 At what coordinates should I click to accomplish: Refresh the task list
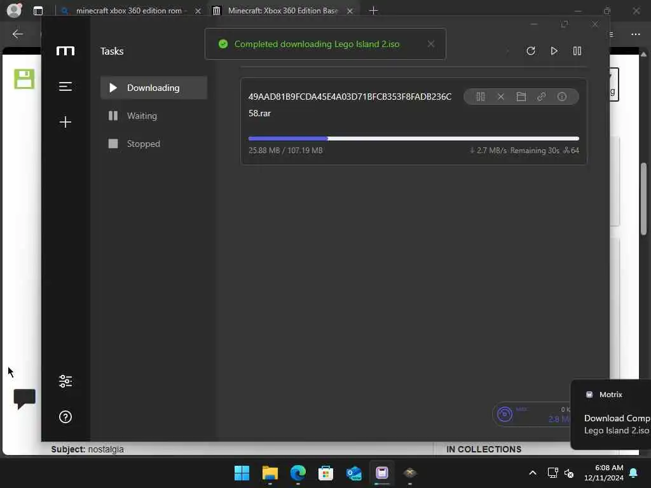click(x=531, y=51)
